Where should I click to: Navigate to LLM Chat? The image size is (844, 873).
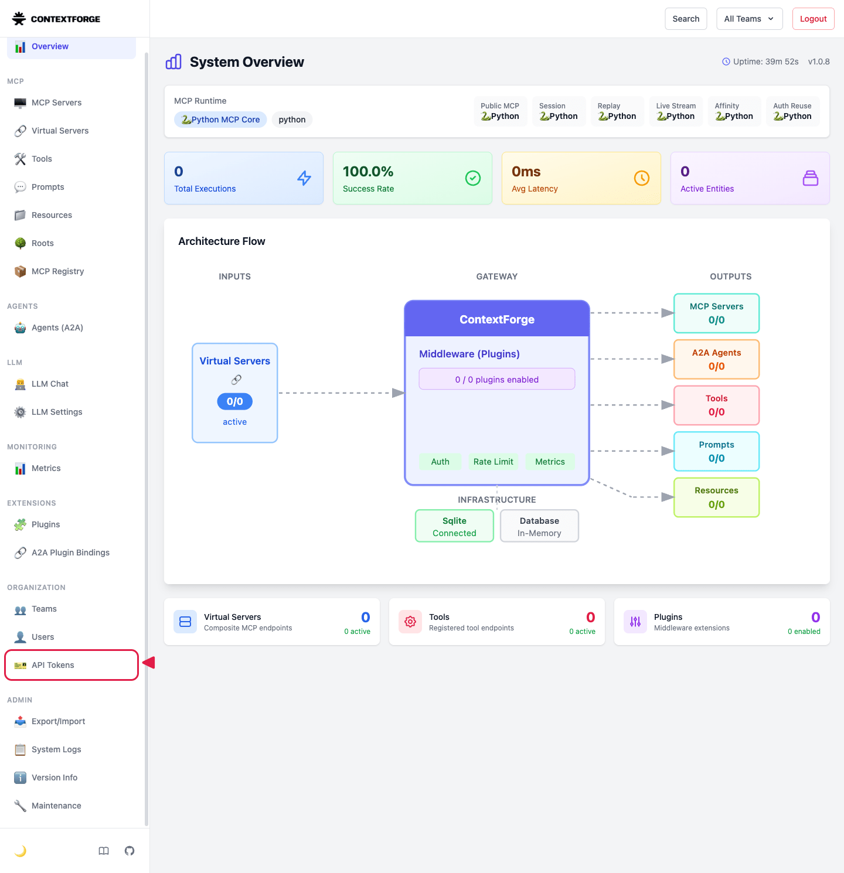pyautogui.click(x=72, y=384)
